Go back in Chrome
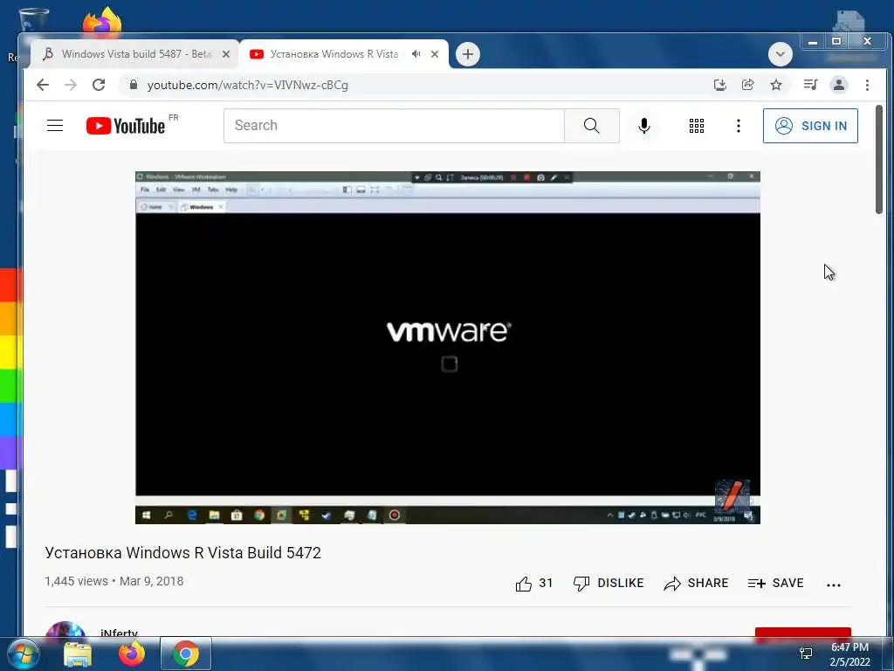The height and width of the screenshot is (671, 894). pyautogui.click(x=43, y=85)
